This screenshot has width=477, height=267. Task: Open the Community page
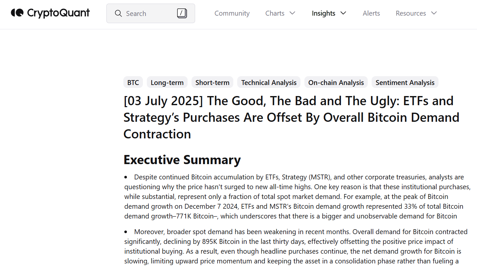pyautogui.click(x=232, y=13)
